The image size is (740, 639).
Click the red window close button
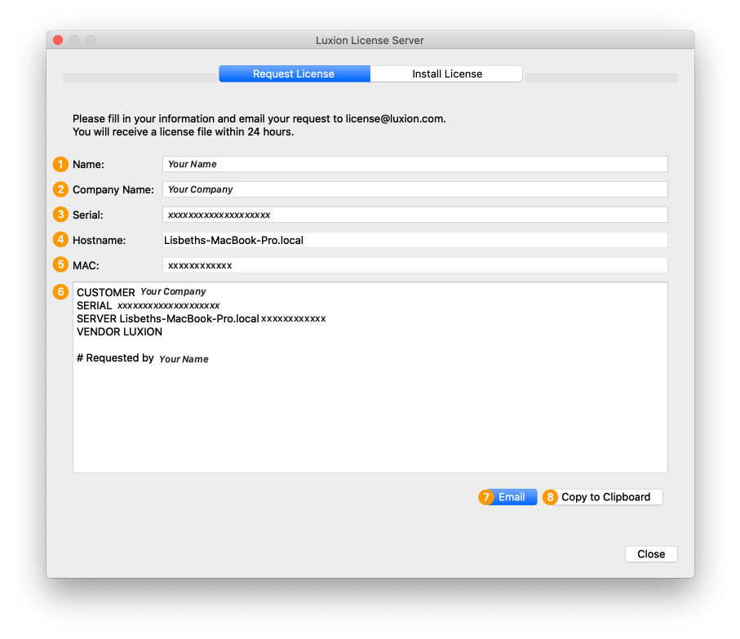pos(58,40)
